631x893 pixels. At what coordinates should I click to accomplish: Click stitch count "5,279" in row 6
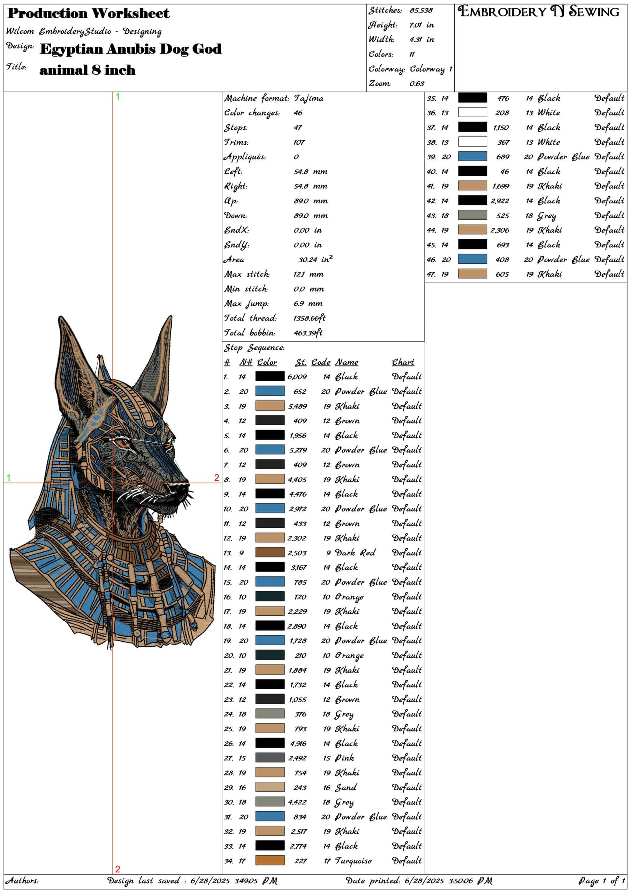(298, 450)
